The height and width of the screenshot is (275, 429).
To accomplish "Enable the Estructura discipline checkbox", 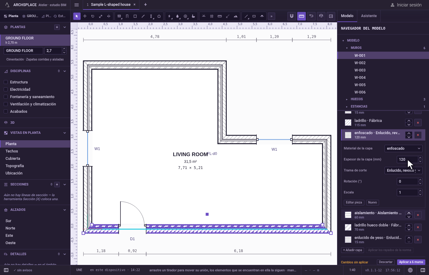I will 6,82.
